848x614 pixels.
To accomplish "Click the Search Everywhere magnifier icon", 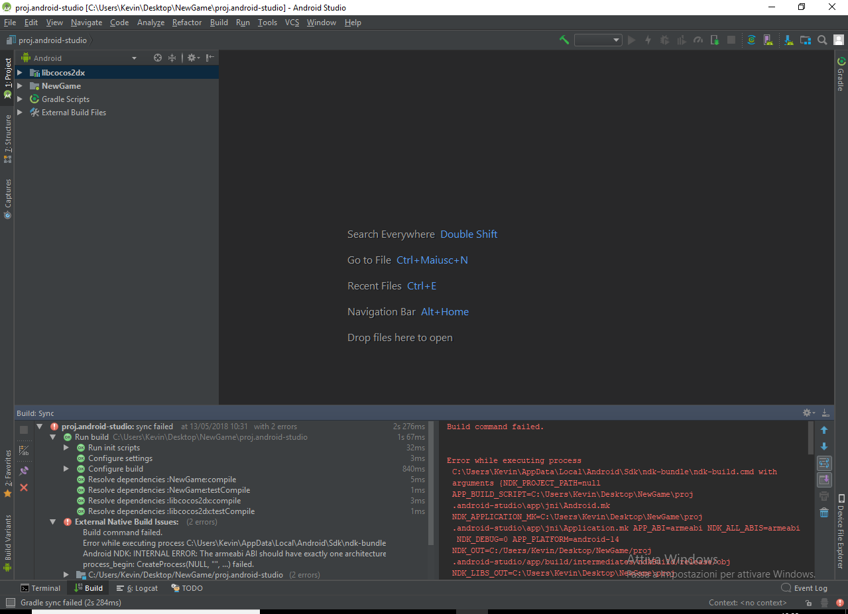I will (x=822, y=40).
